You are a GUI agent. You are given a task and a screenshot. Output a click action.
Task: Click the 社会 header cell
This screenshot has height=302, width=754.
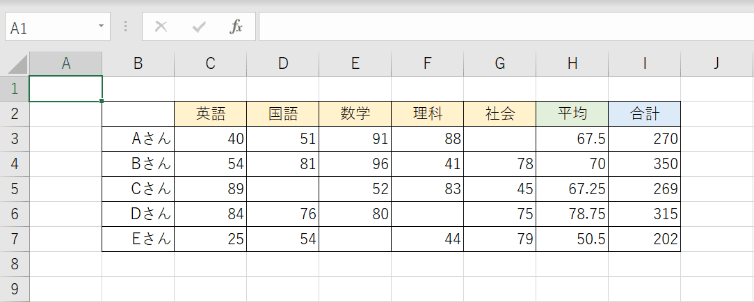click(x=500, y=114)
